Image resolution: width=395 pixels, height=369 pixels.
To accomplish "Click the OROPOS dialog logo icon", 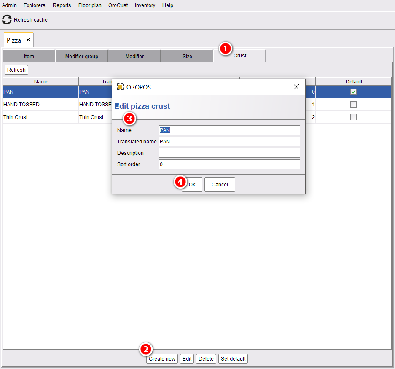I will (x=120, y=87).
